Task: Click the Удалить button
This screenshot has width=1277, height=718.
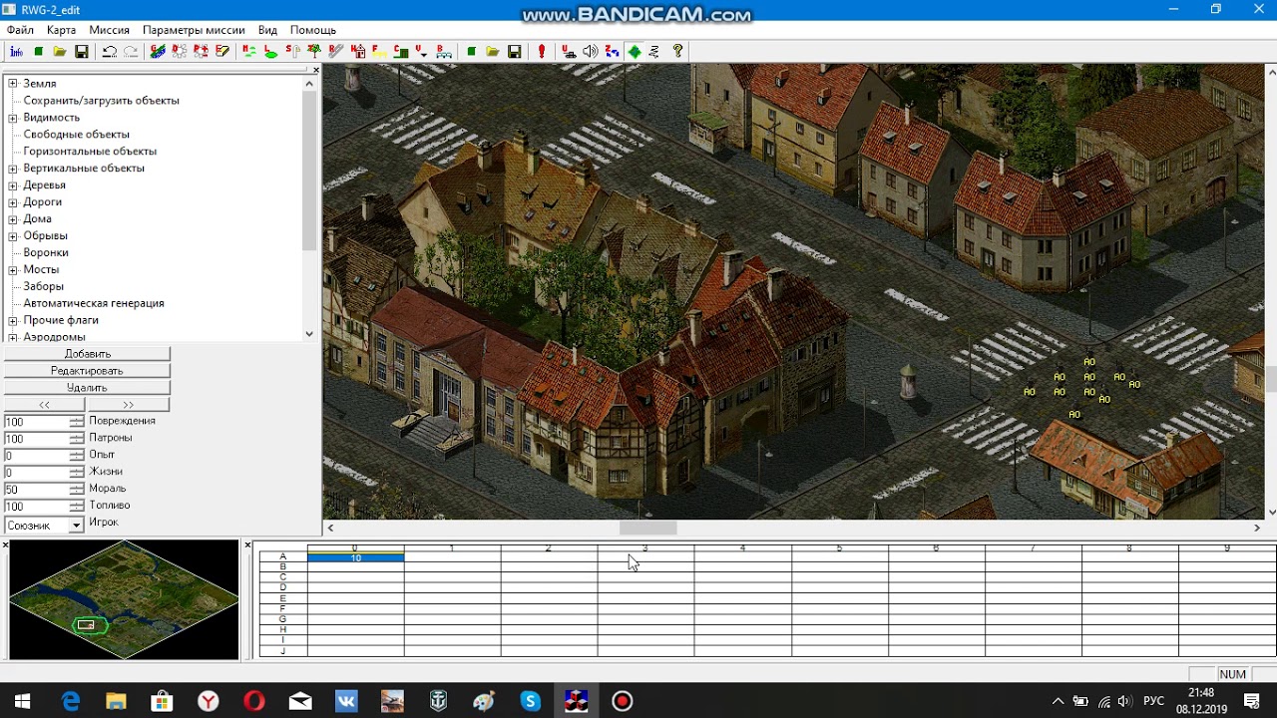Action: (88, 388)
